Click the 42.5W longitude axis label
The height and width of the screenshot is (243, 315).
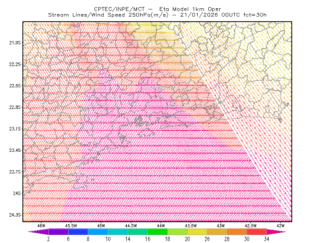click(250, 226)
